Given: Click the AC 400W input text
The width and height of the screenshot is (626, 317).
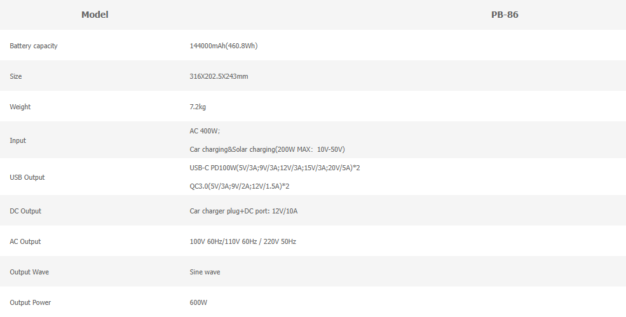Looking at the screenshot, I should [x=205, y=131].
